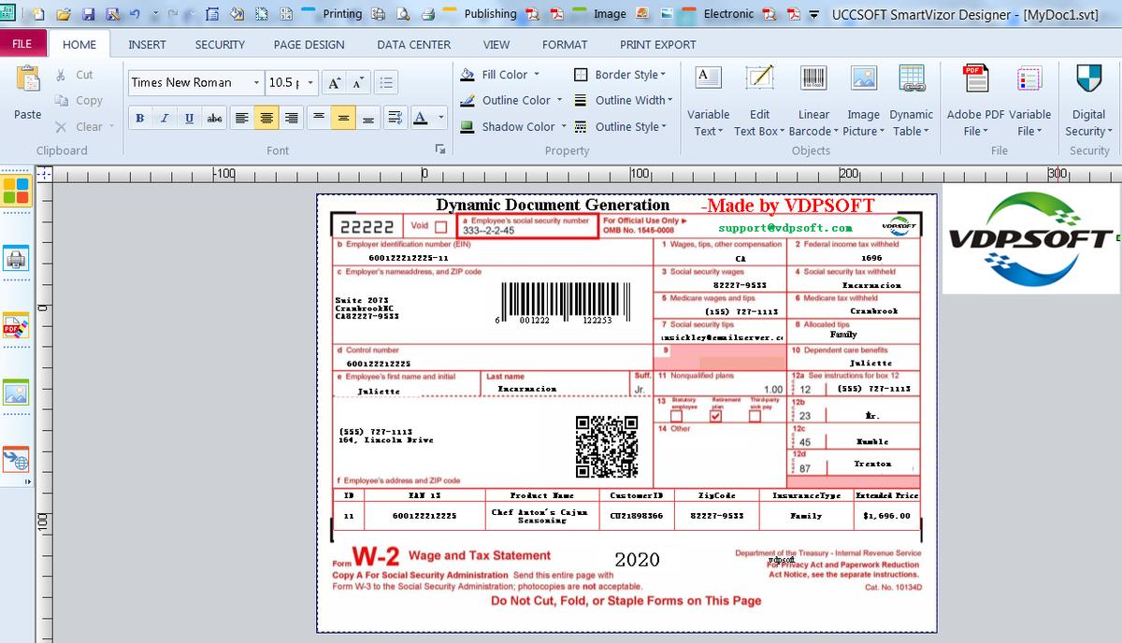Screen dimensions: 1122x643
Task: Select the Edit Text Box tool
Action: pos(759,80)
